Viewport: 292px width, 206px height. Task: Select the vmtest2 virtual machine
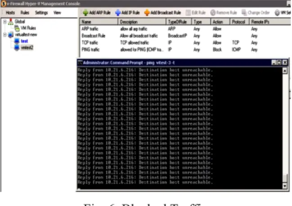click(27, 48)
